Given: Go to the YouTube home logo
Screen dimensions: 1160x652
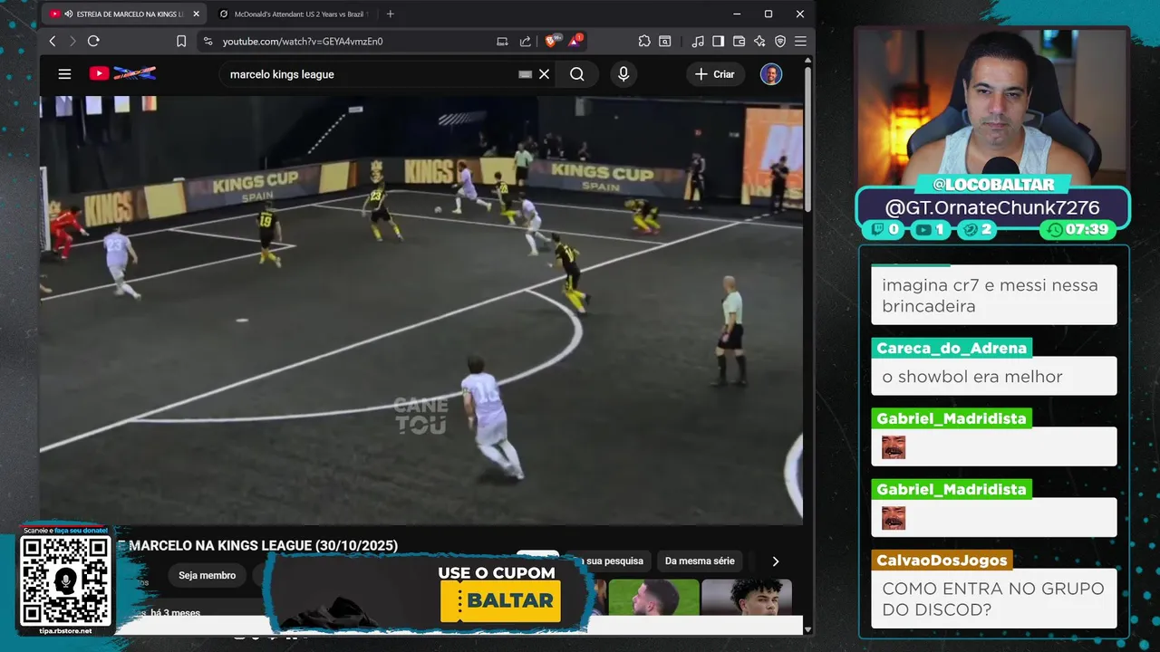Looking at the screenshot, I should (x=122, y=73).
